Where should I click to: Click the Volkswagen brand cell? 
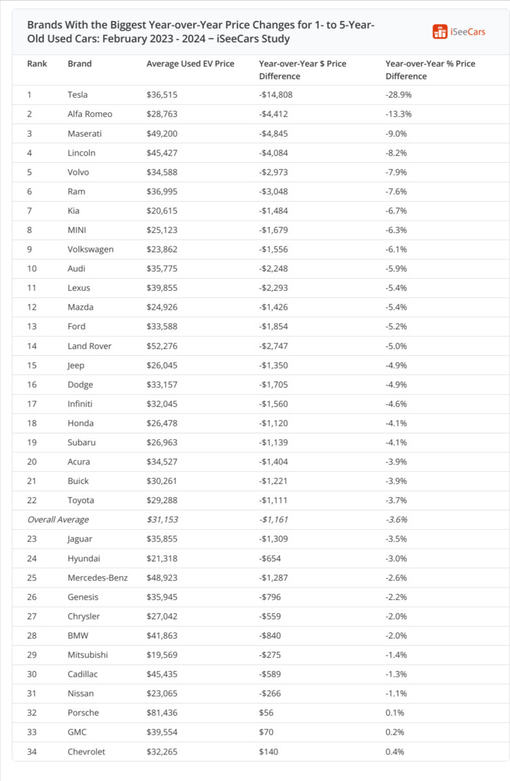pos(91,249)
